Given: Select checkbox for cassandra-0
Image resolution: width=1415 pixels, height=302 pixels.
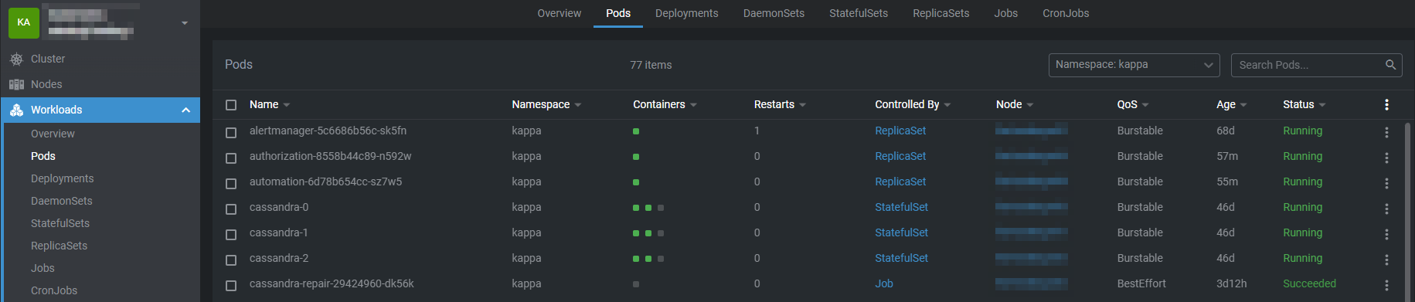Looking at the screenshot, I should coord(231,209).
